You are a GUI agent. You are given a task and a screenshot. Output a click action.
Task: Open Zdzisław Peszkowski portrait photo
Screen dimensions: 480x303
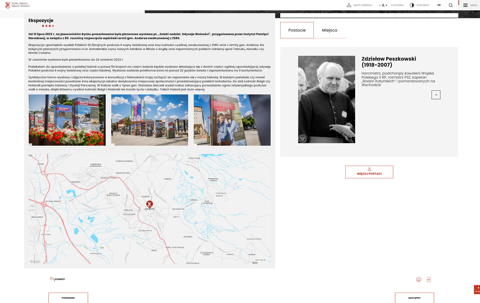coord(326,99)
